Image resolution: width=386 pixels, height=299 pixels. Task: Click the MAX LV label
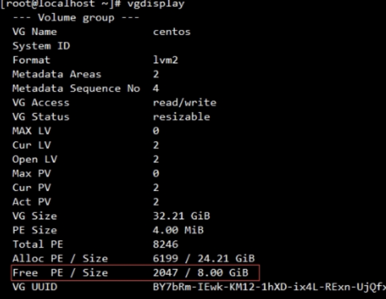click(32, 131)
